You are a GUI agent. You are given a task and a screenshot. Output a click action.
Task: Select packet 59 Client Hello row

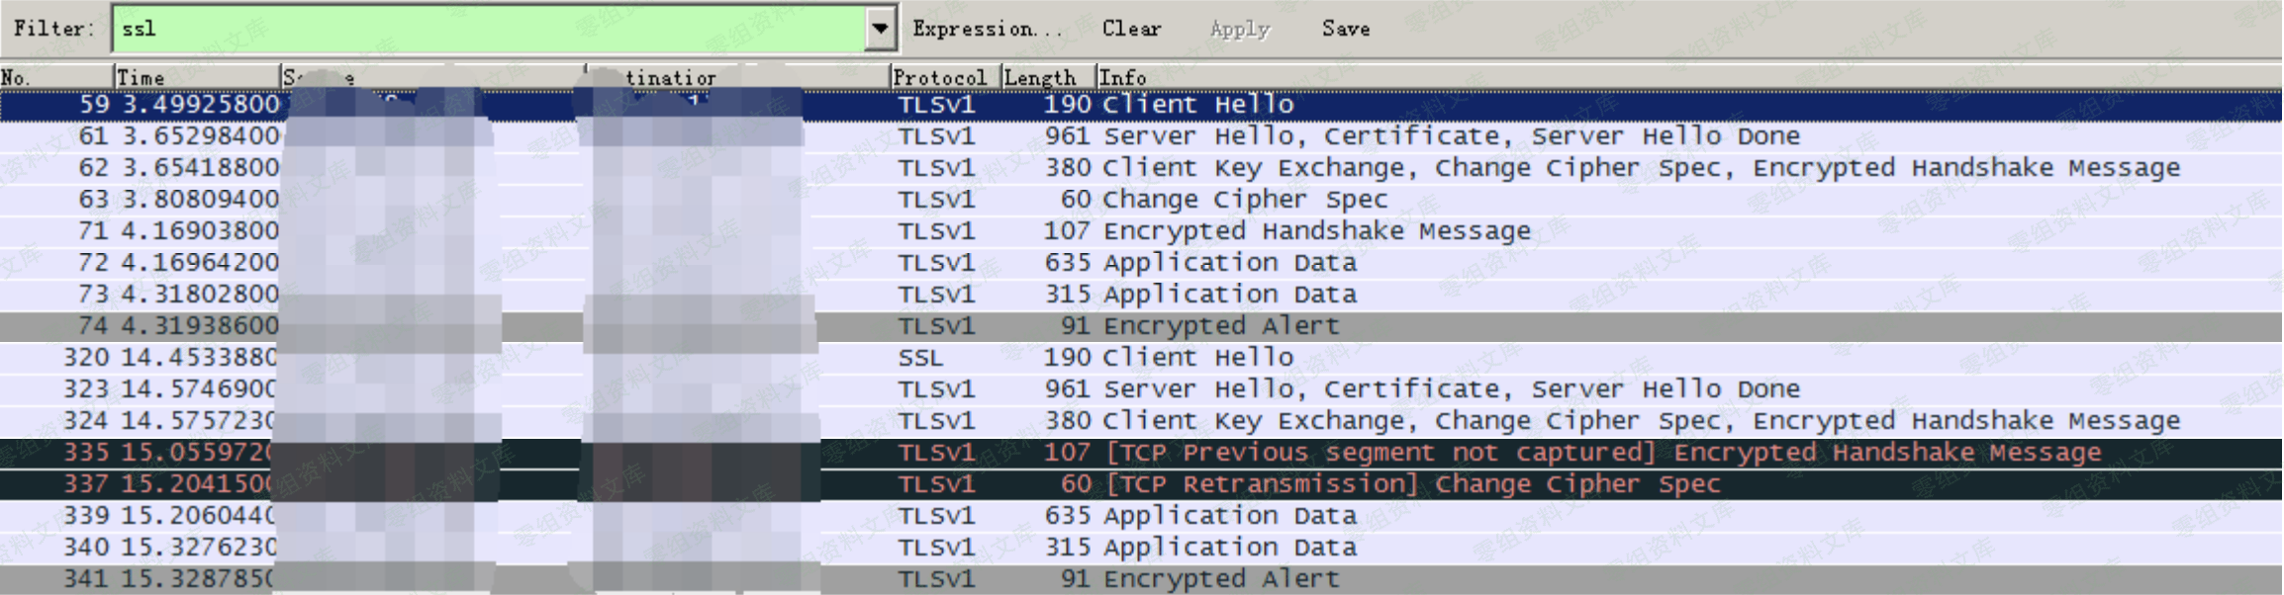pos(1197,105)
